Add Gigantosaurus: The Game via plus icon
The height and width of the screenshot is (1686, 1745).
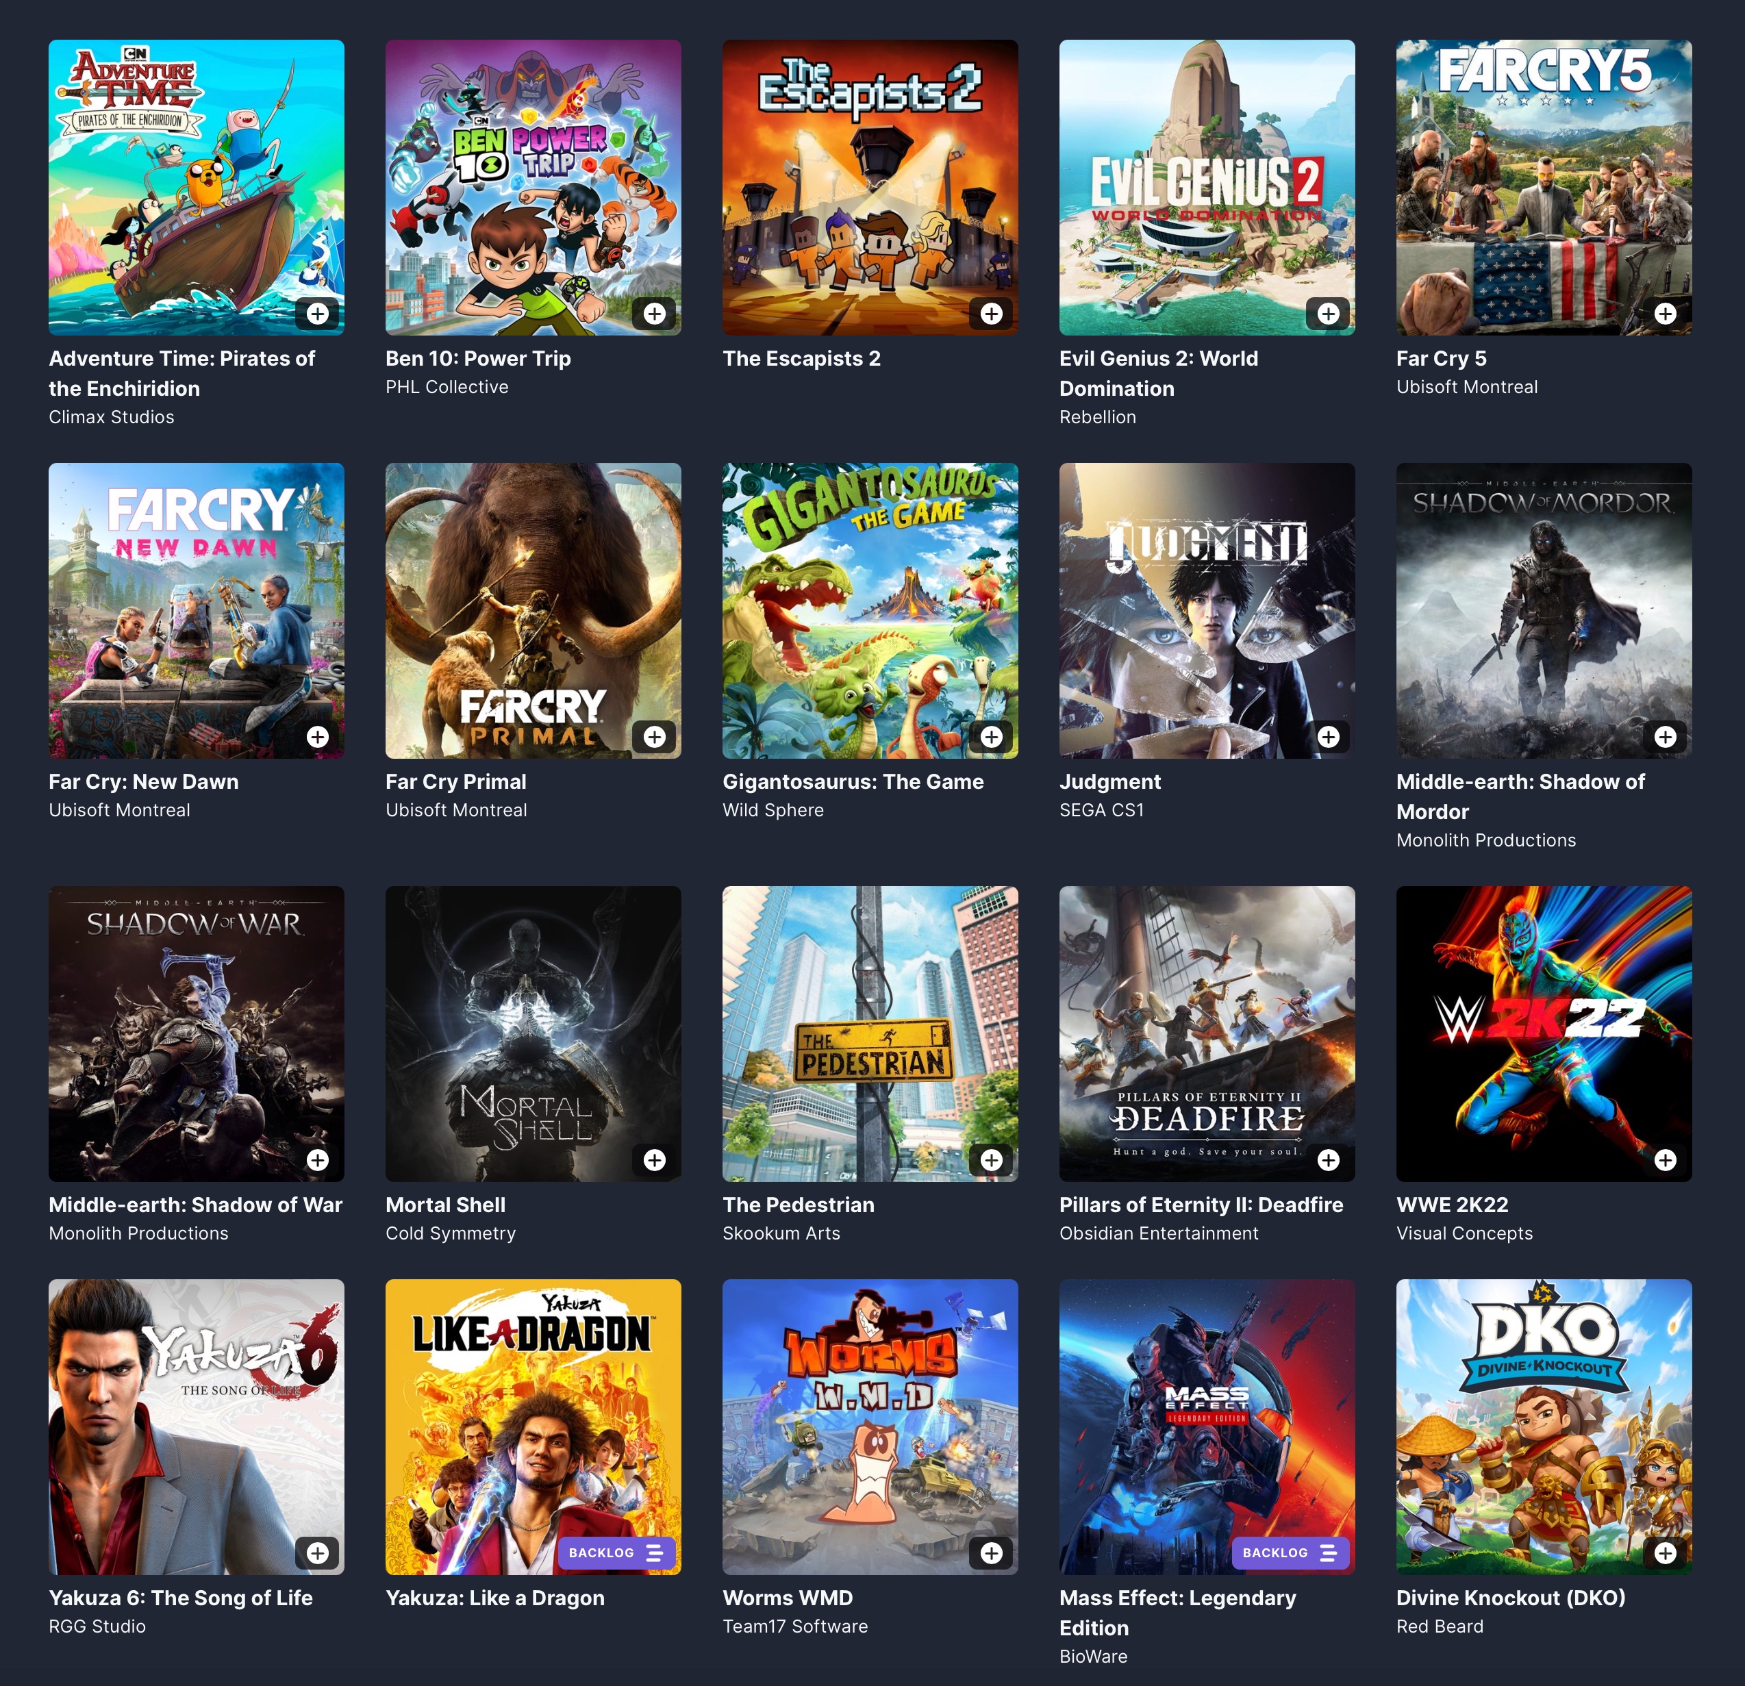coord(992,736)
